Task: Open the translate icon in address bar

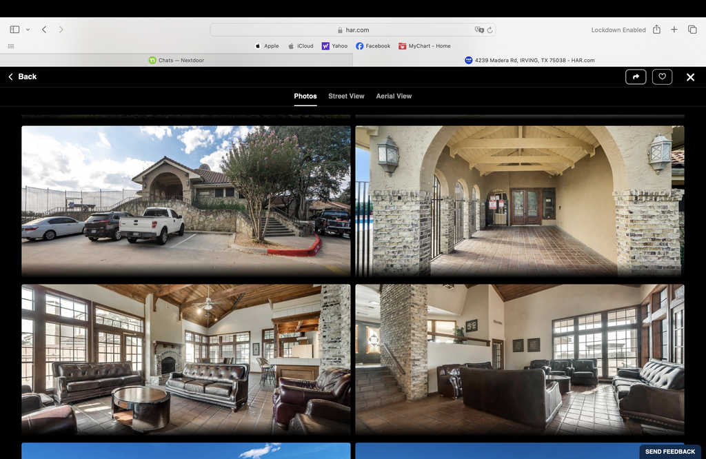Action: pyautogui.click(x=478, y=30)
